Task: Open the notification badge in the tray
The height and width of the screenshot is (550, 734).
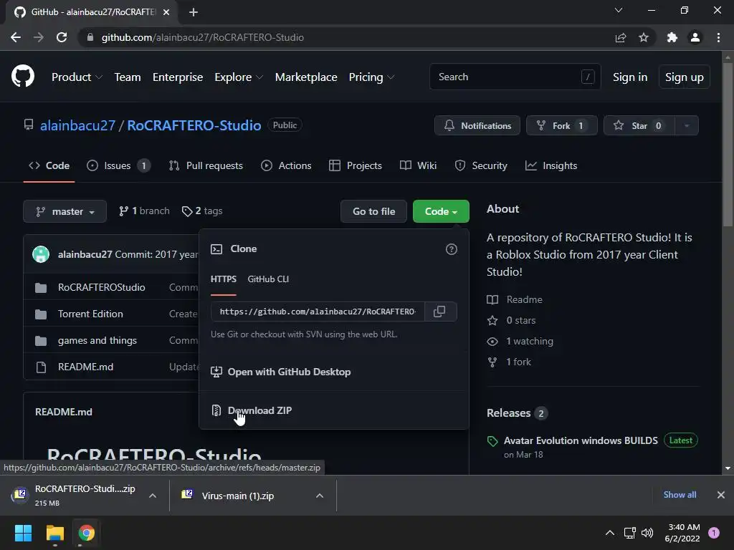Action: (x=714, y=533)
